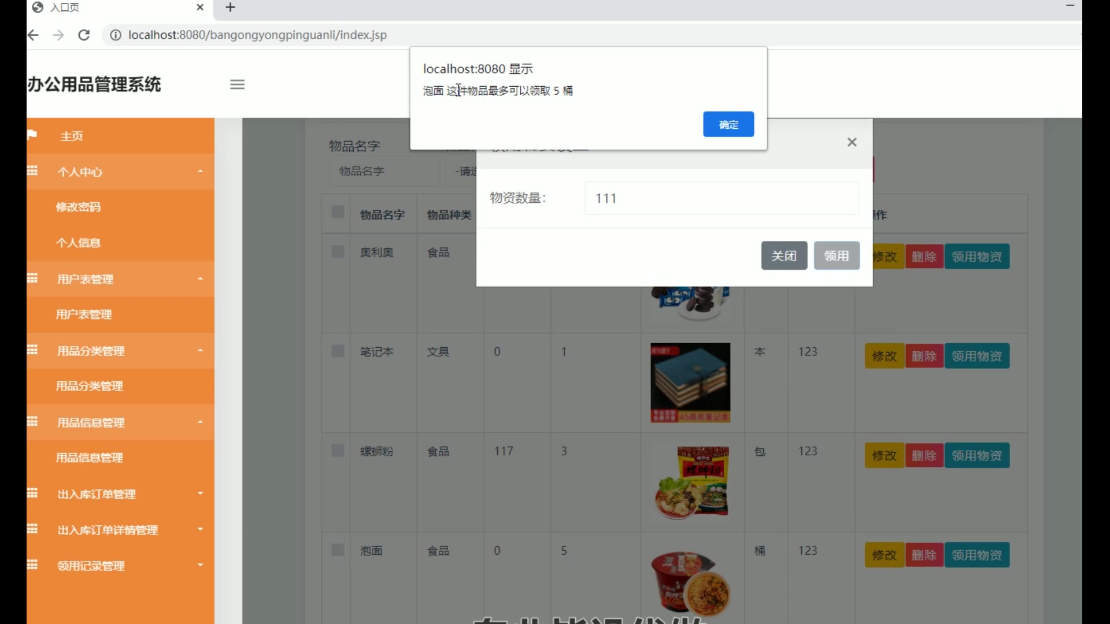Toggle the select-all checkbox in table header
Viewport: 1110px width, 624px height.
pos(338,212)
